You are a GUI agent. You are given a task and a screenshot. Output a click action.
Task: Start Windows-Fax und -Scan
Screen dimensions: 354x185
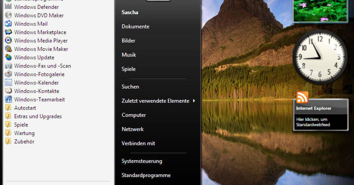pyautogui.click(x=42, y=66)
